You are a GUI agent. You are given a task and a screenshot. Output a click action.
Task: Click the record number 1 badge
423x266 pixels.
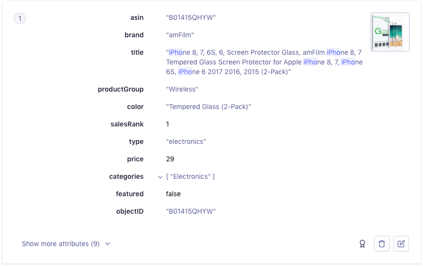tap(20, 18)
